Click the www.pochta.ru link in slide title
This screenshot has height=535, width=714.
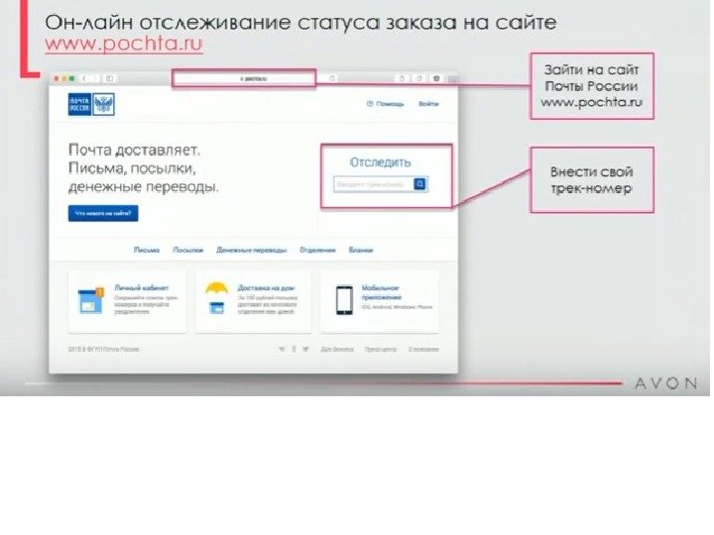pos(124,45)
